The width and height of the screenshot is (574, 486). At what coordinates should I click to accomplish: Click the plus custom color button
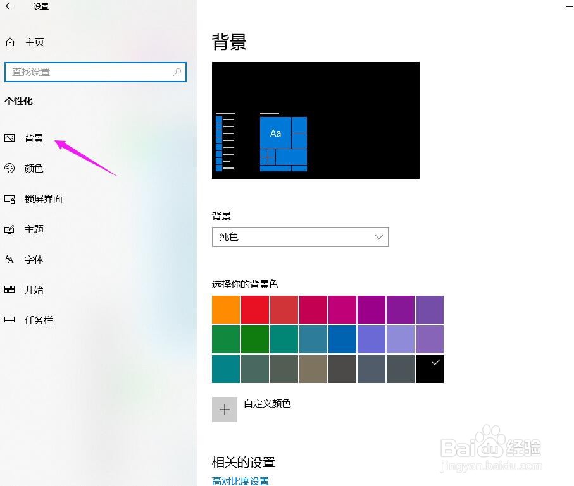[x=225, y=410]
